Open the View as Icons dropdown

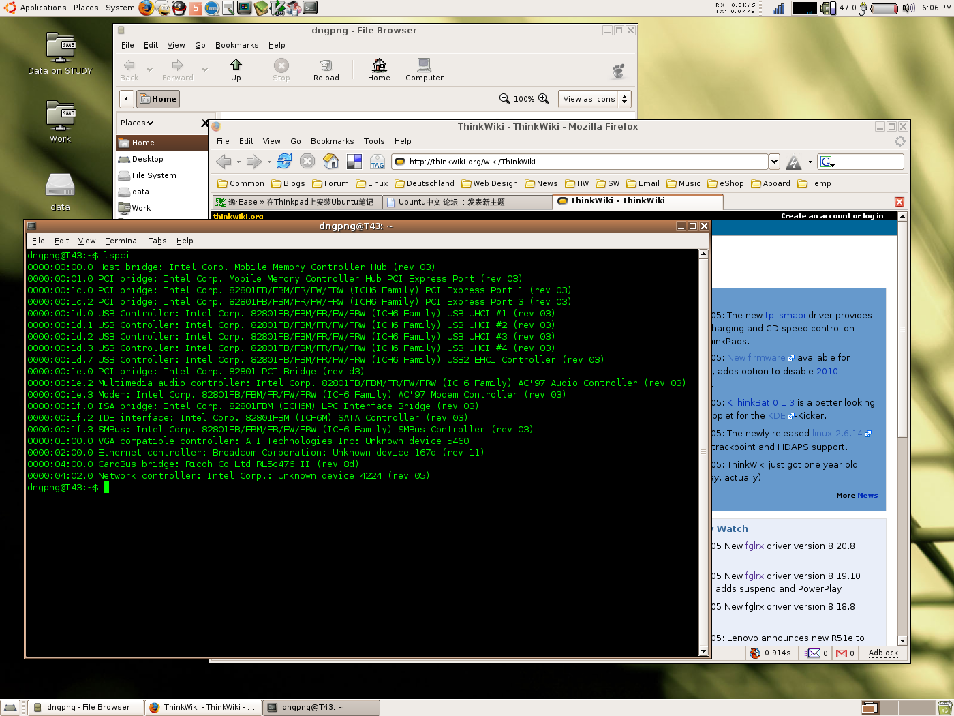(x=595, y=99)
